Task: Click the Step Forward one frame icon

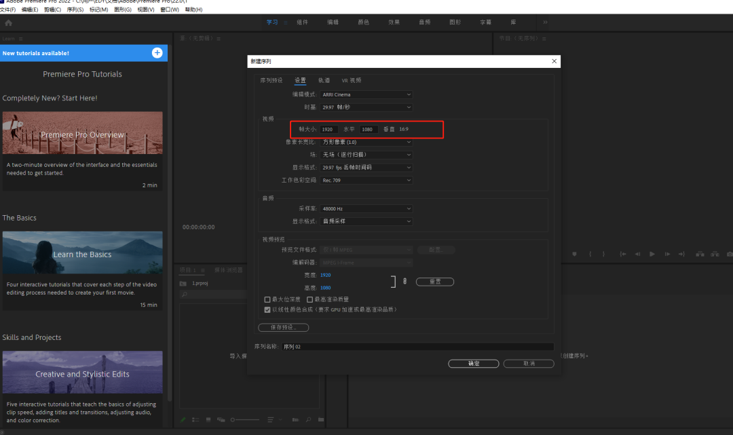Action: coord(667,254)
